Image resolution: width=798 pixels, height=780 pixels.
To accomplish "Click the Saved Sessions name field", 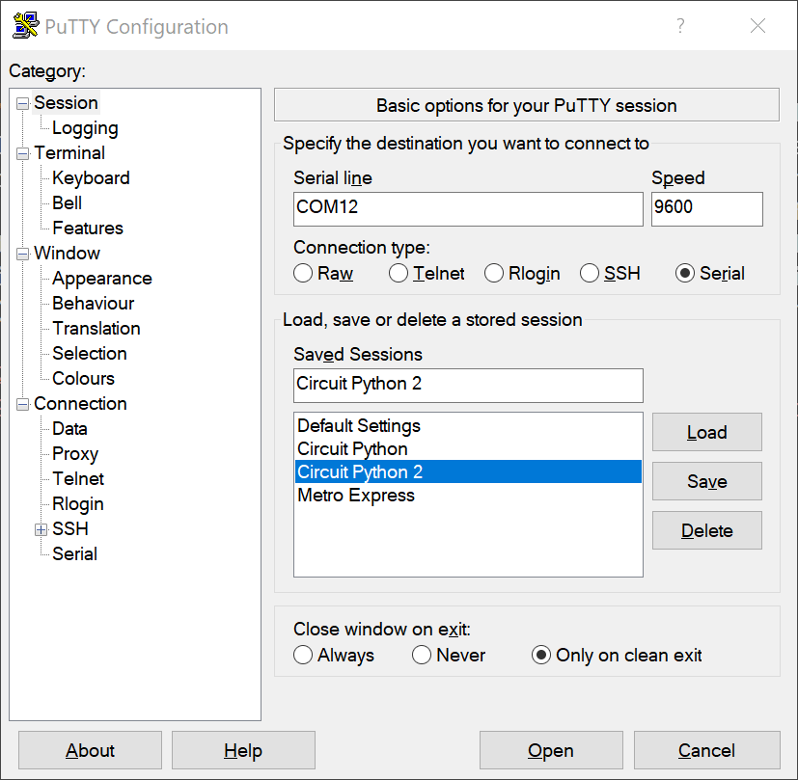I will coord(468,386).
